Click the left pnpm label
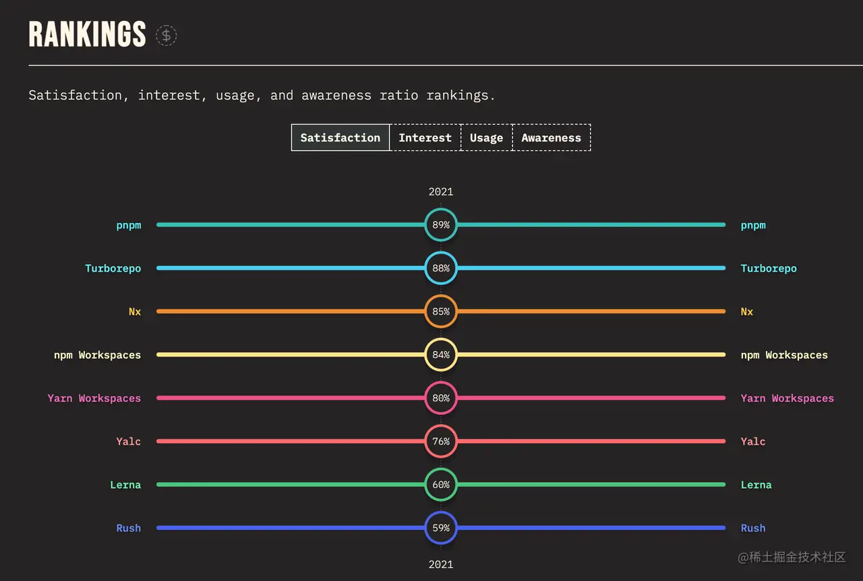The height and width of the screenshot is (581, 863). (129, 225)
